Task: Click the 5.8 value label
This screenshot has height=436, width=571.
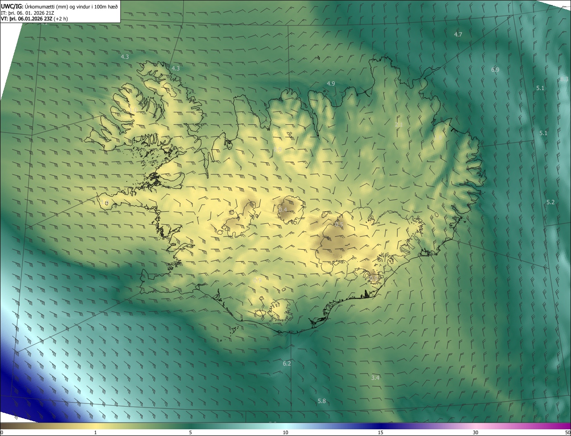Action: coord(322,401)
